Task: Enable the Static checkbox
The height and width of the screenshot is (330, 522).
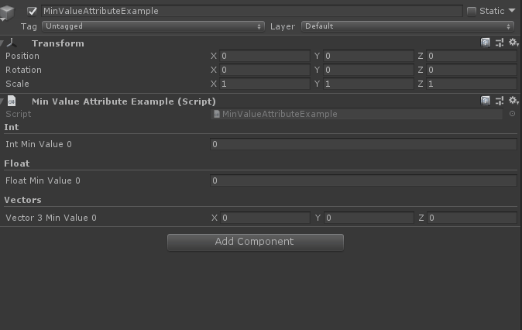Action: (472, 12)
